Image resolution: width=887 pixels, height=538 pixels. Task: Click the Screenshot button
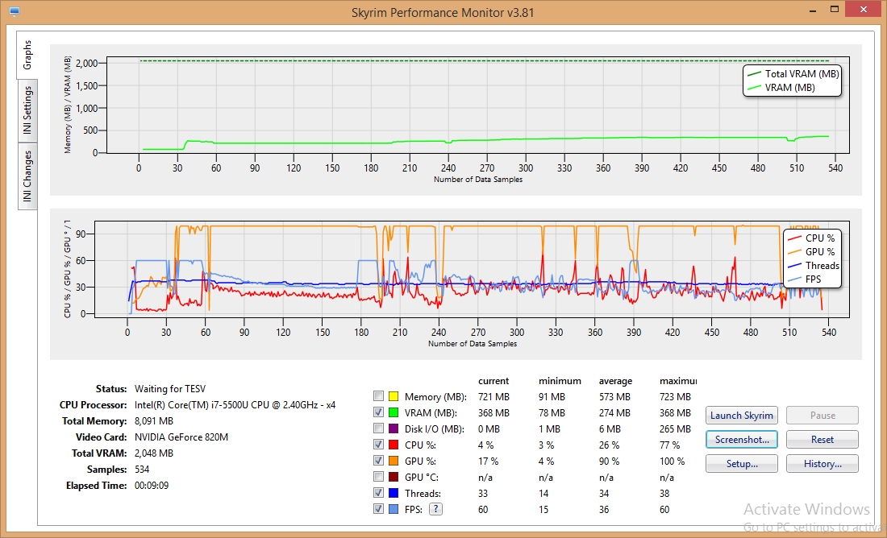click(x=741, y=439)
